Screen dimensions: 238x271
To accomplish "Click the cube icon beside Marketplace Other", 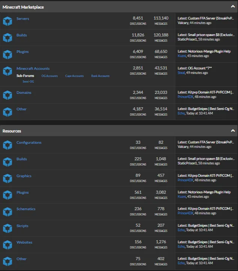I will coord(7,112).
